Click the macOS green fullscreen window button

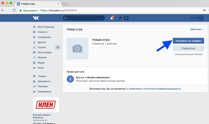[x=11, y=3]
